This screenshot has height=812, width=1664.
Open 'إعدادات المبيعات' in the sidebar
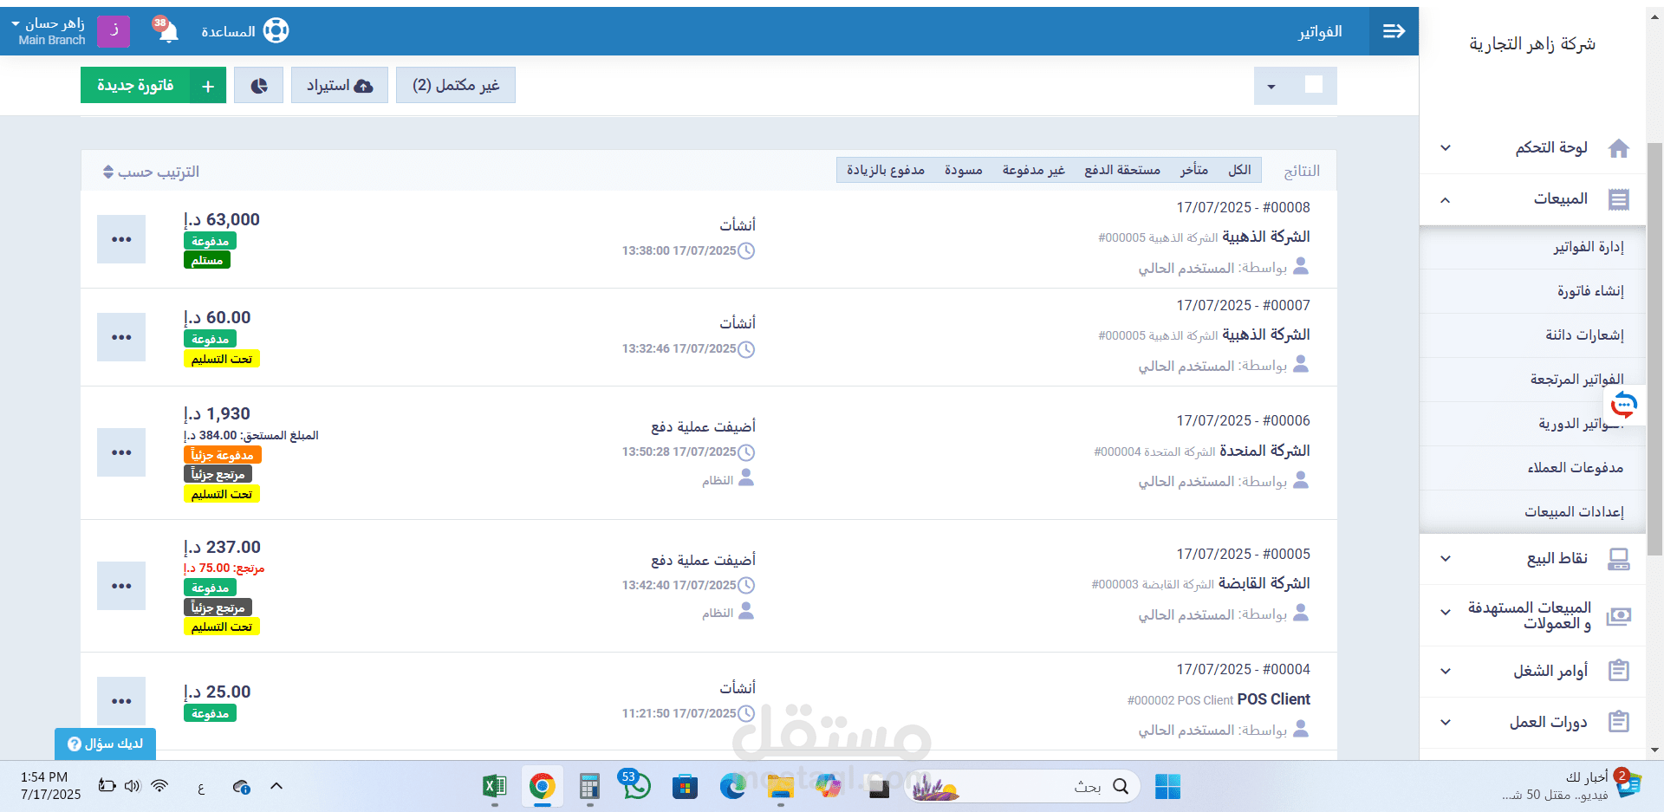pos(1574,512)
